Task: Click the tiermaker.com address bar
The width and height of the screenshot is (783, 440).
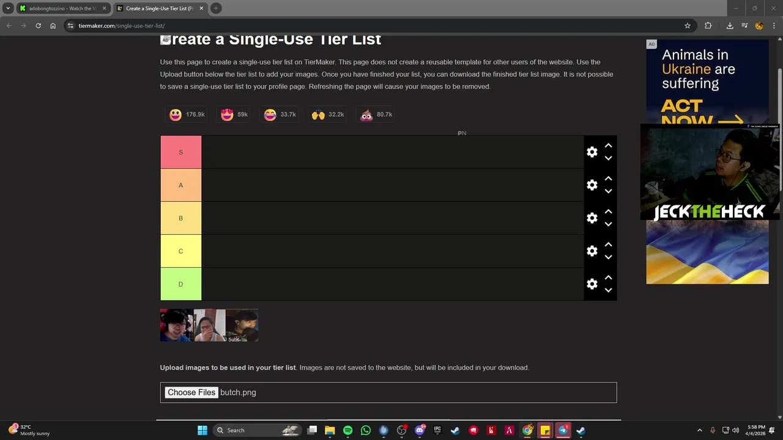Action: (379, 26)
